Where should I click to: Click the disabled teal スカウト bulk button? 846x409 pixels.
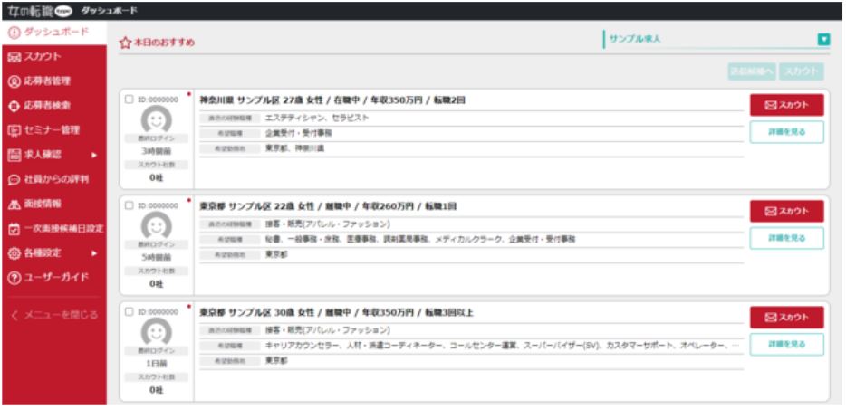click(x=802, y=71)
